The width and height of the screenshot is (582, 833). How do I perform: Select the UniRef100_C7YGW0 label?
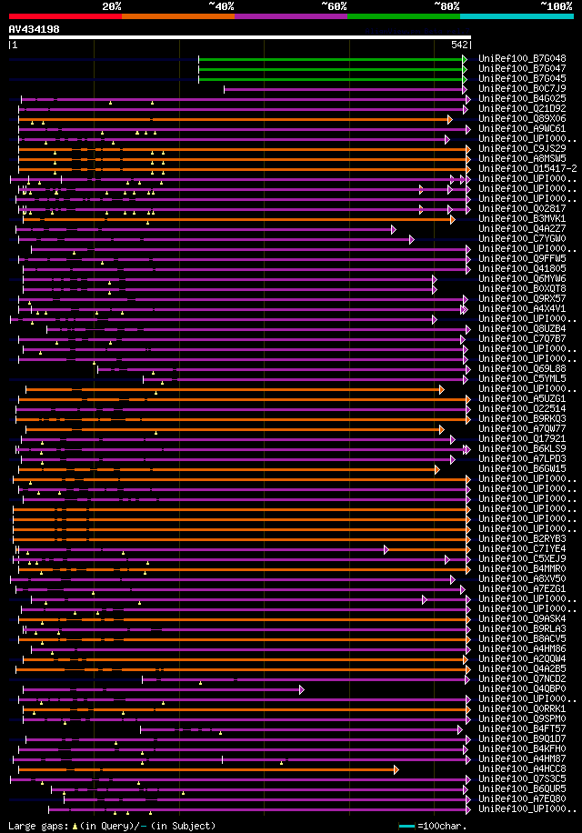(x=522, y=238)
